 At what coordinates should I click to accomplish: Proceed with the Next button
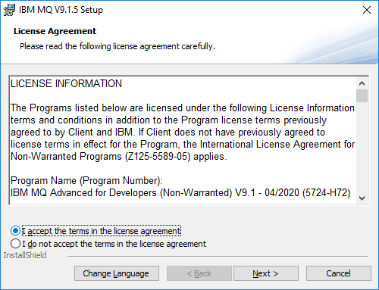(266, 273)
